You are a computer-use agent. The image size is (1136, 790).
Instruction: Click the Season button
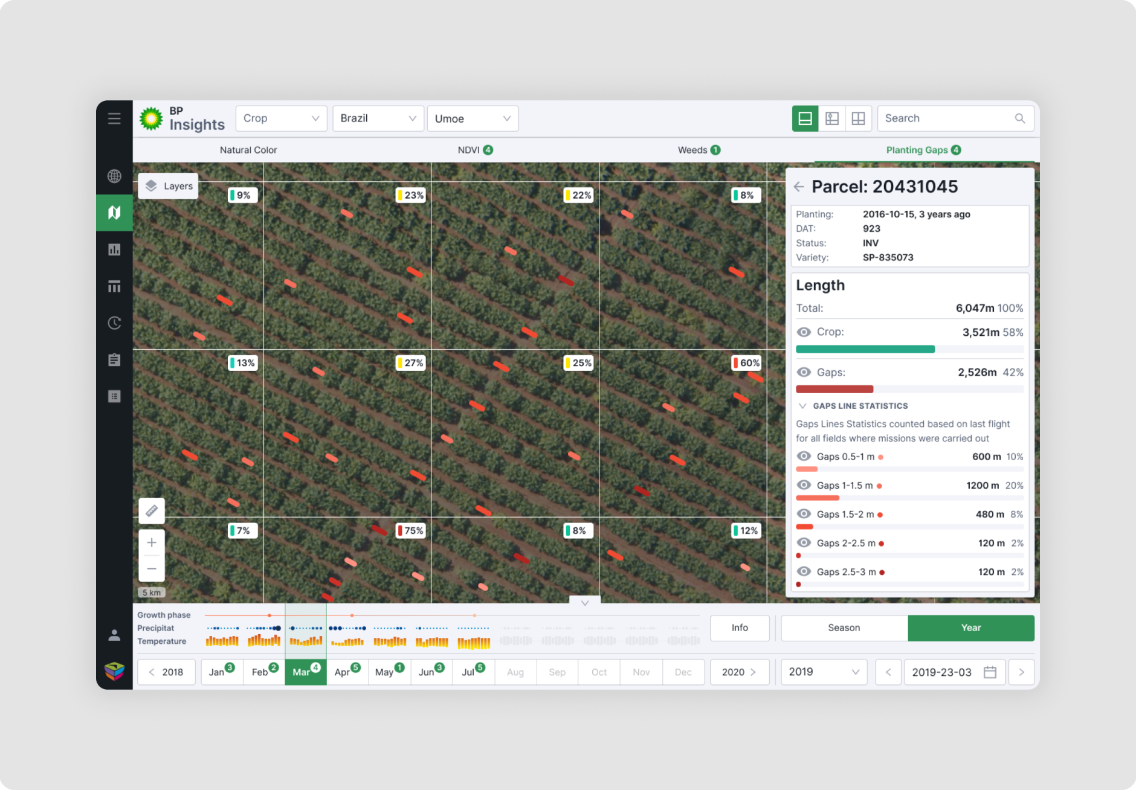(844, 628)
